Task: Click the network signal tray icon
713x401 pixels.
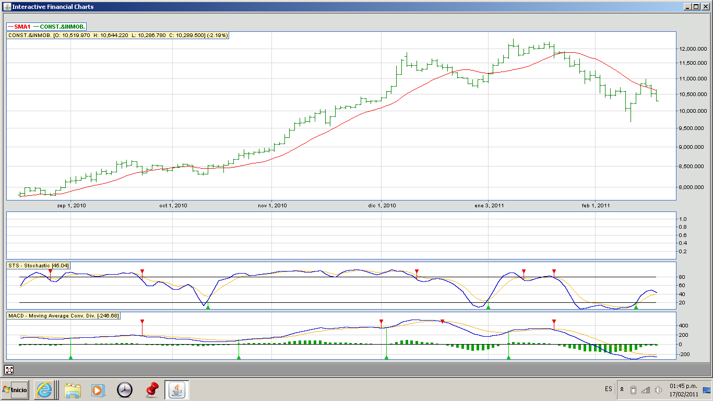Action: pyautogui.click(x=646, y=390)
